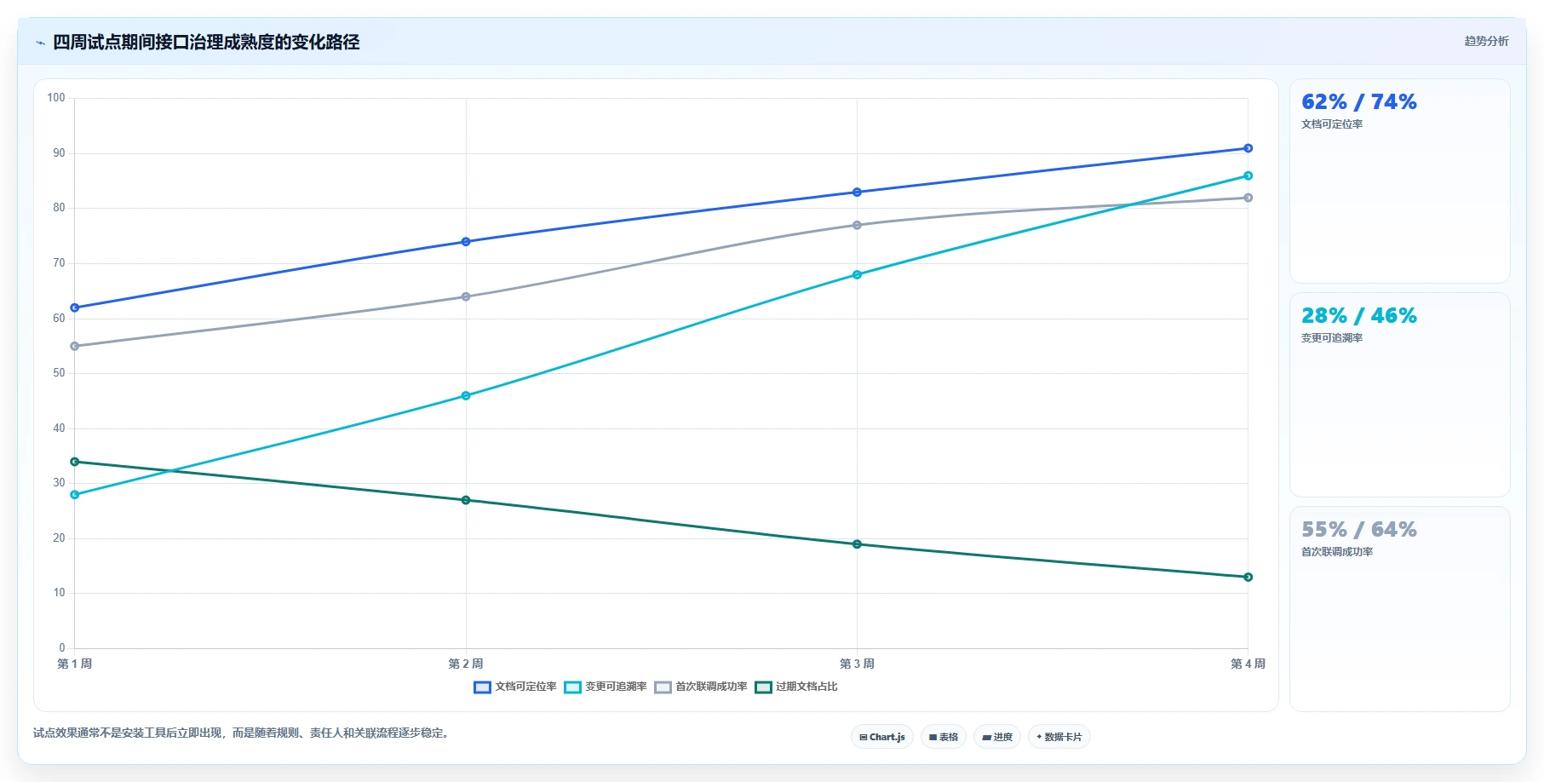Click the 第 2 周 axis label
Viewport: 1544px width, 782px height.
point(466,664)
